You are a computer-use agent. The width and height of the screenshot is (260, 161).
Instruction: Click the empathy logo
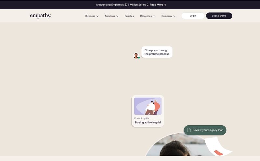point(41,16)
